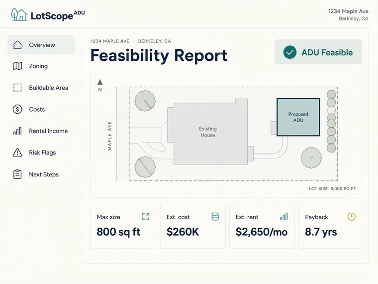Viewport: 378px width, 284px height.
Task: Click the bar-chart icon on Est. rent card
Action: pyautogui.click(x=284, y=217)
